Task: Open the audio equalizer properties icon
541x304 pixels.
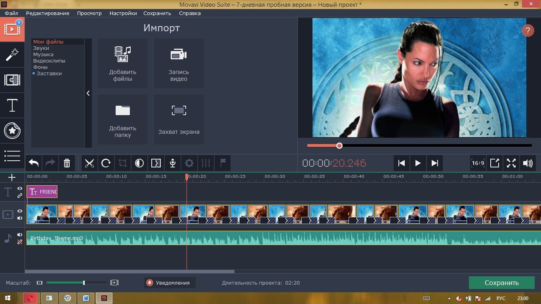Action: 206,163
